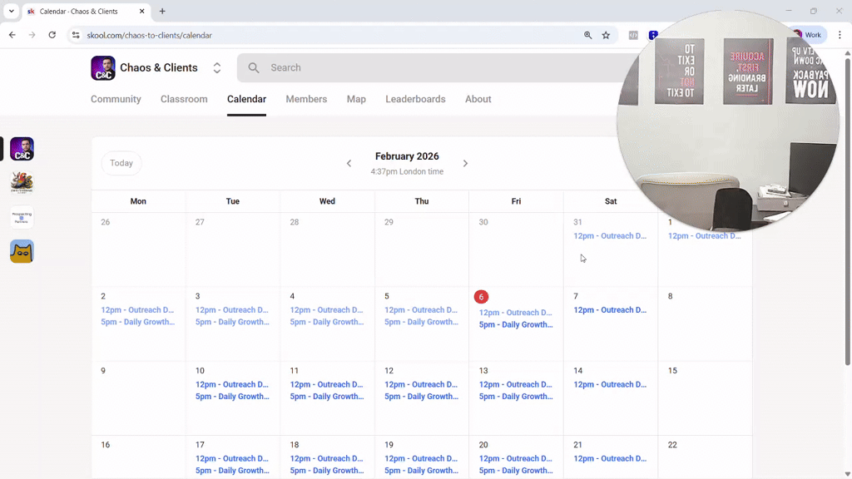Screen dimensions: 852x479
Task: Click the search magnifier in Skool header
Action: pos(253,67)
